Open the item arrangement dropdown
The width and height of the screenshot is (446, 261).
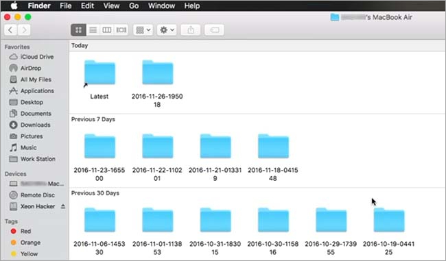pos(143,30)
